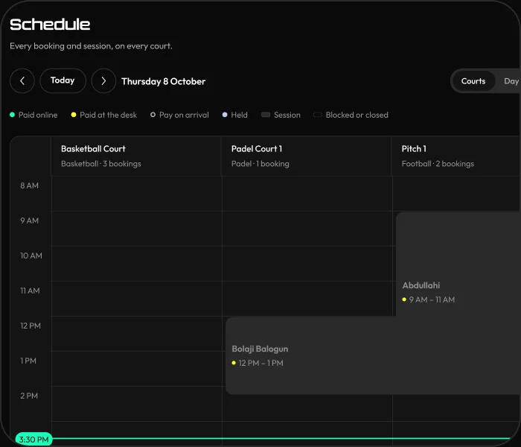Jump to Today in the schedule
This screenshot has height=447, width=521.
pyautogui.click(x=63, y=80)
